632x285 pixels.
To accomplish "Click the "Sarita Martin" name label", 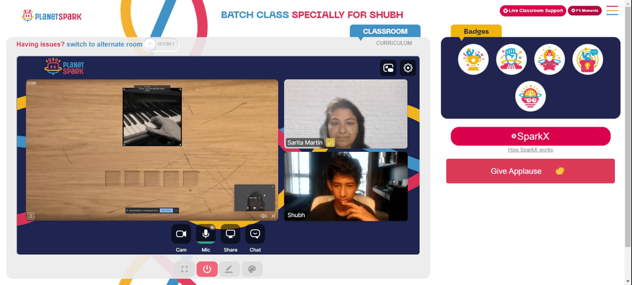I will (305, 142).
